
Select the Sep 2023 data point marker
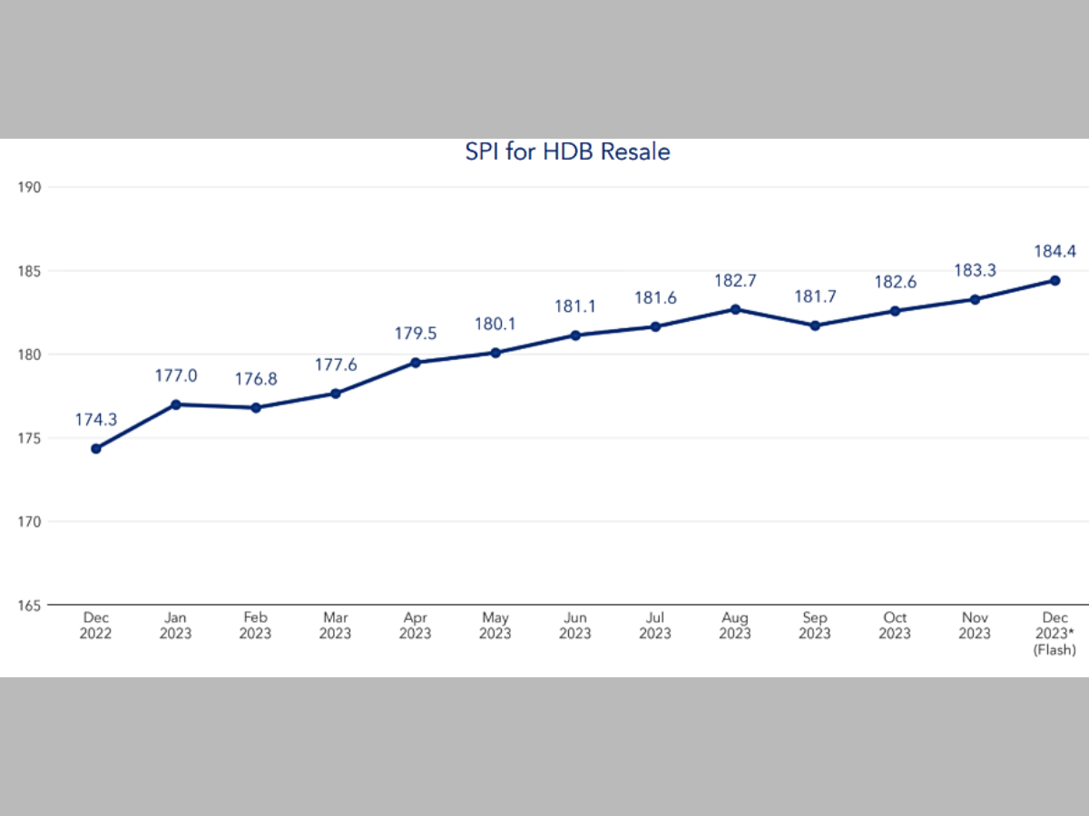(815, 325)
